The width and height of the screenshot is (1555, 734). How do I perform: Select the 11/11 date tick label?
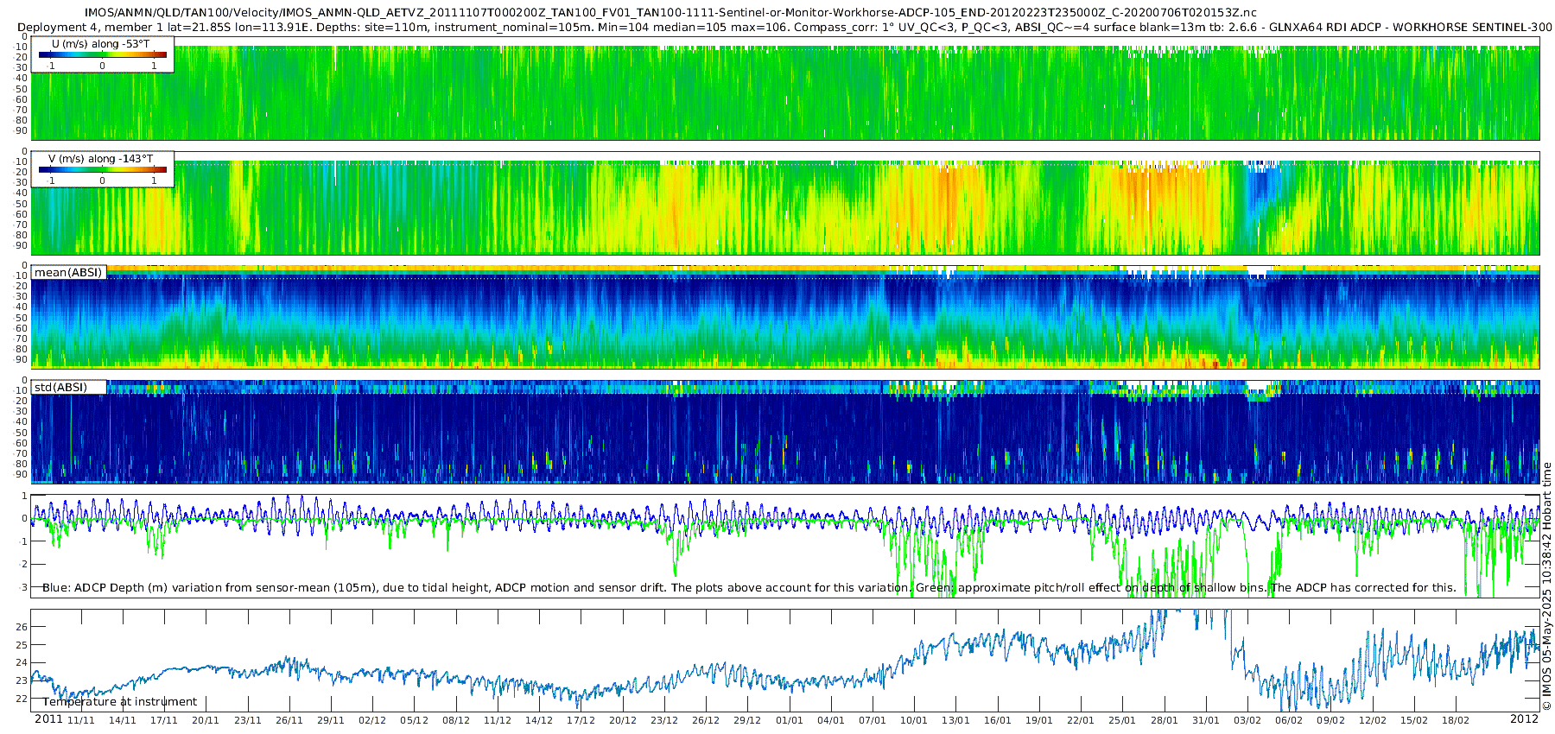[x=80, y=720]
